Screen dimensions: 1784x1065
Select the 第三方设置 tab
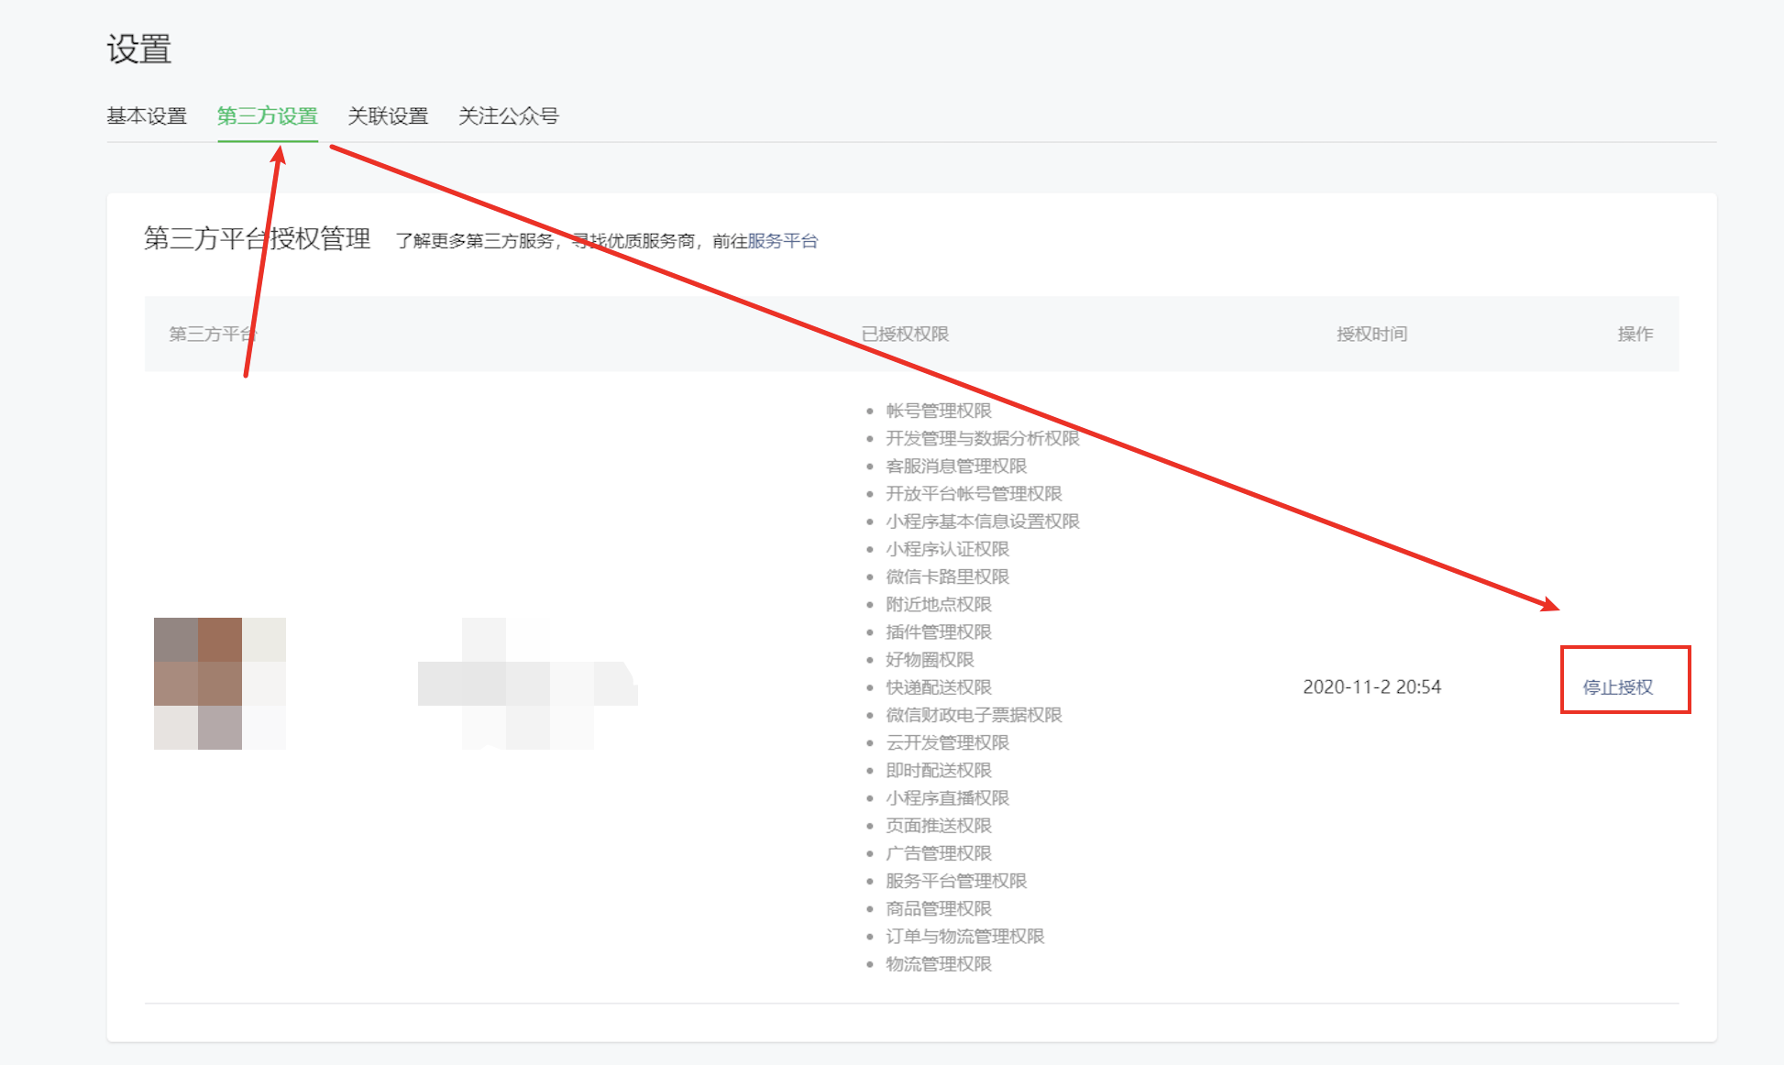pos(267,116)
